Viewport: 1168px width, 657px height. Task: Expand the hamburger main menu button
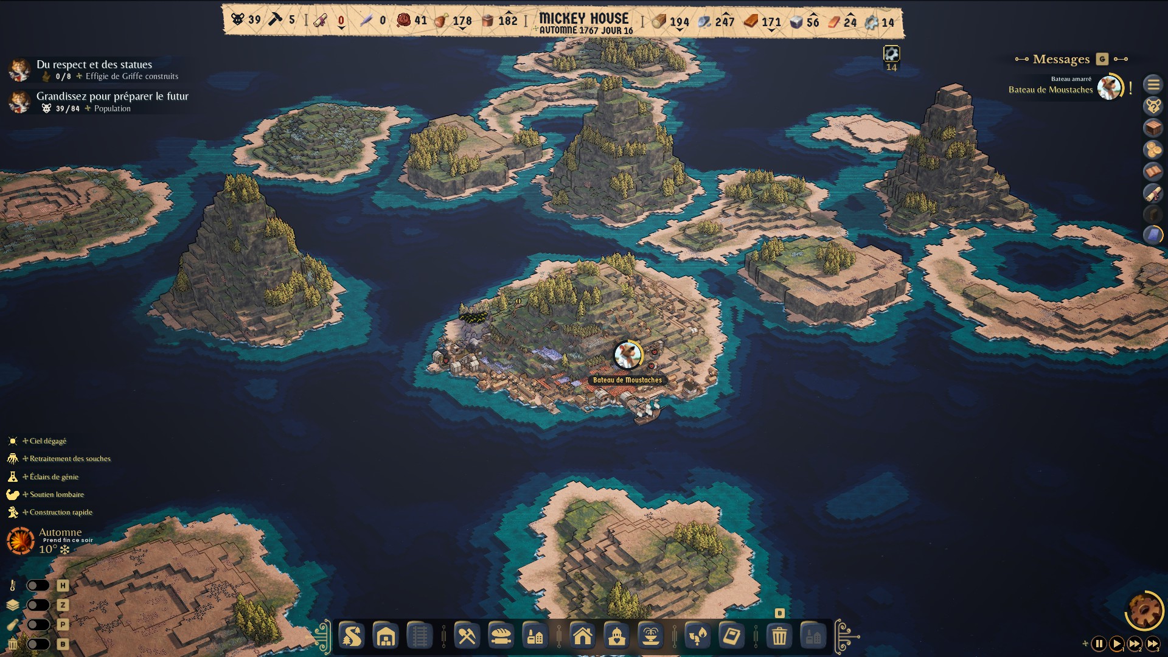click(x=1153, y=85)
